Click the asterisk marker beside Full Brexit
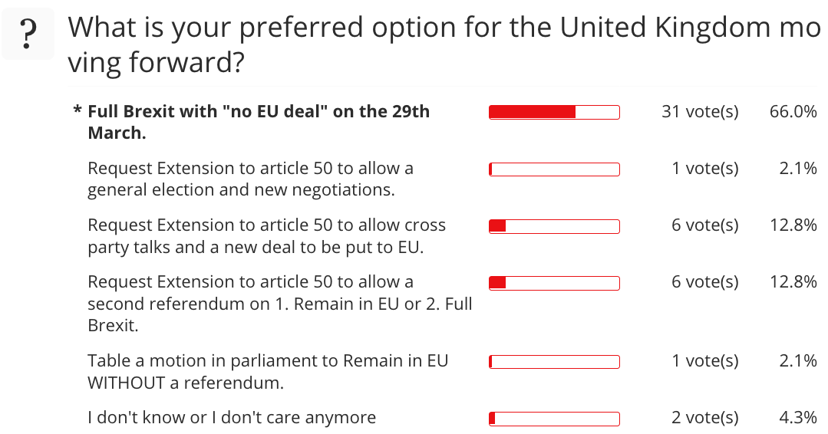This screenshot has height=434, width=828. (x=78, y=110)
